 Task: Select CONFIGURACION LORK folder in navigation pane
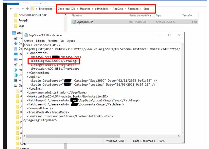[x=30, y=15]
